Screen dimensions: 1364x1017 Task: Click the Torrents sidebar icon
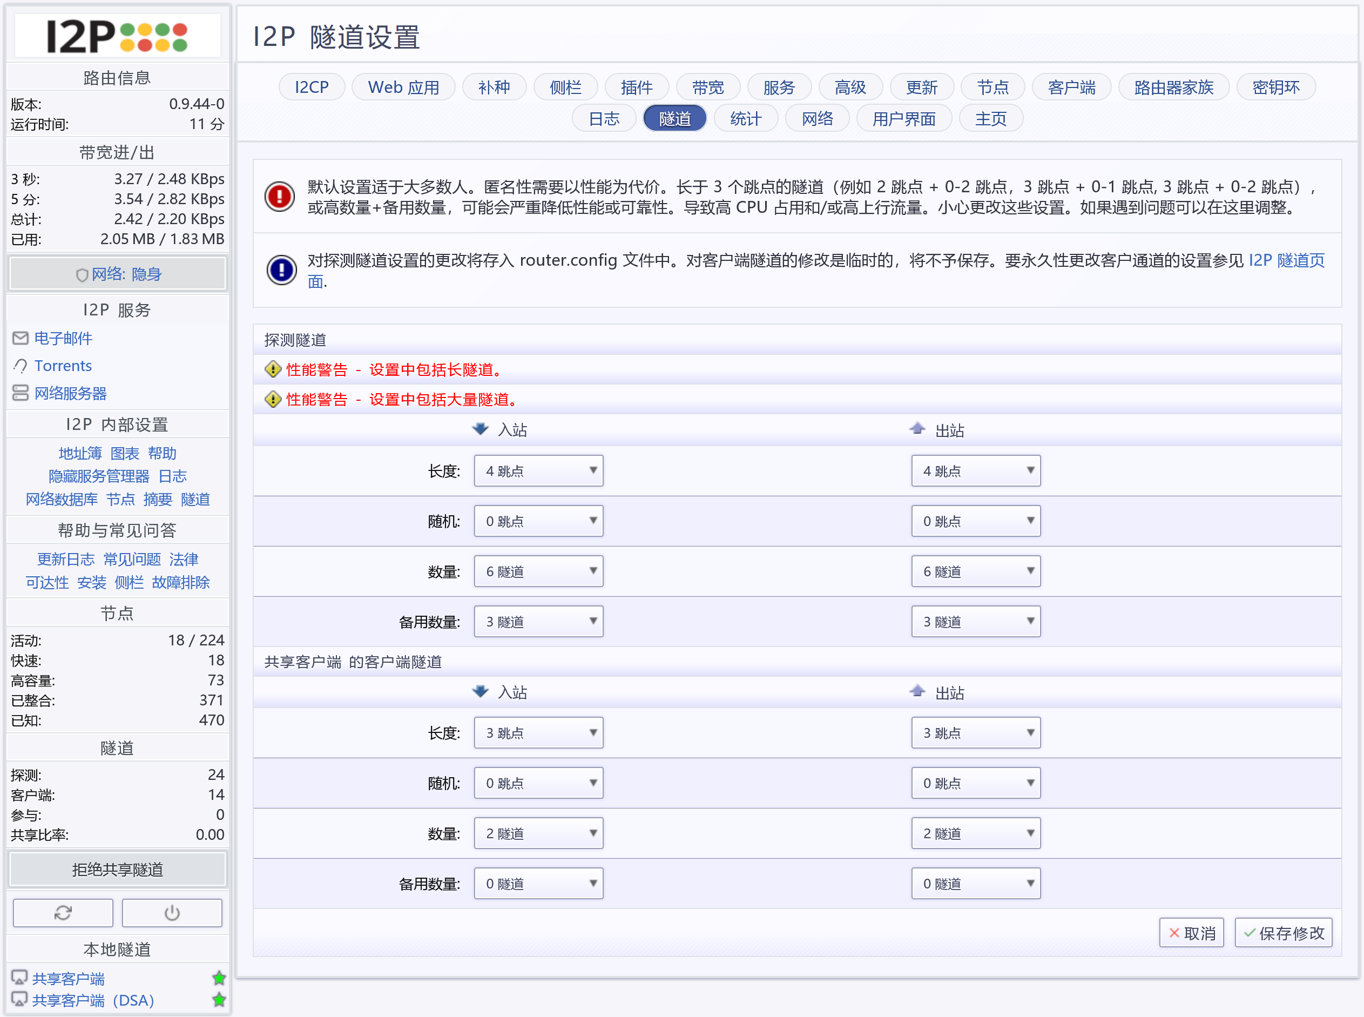pos(21,366)
